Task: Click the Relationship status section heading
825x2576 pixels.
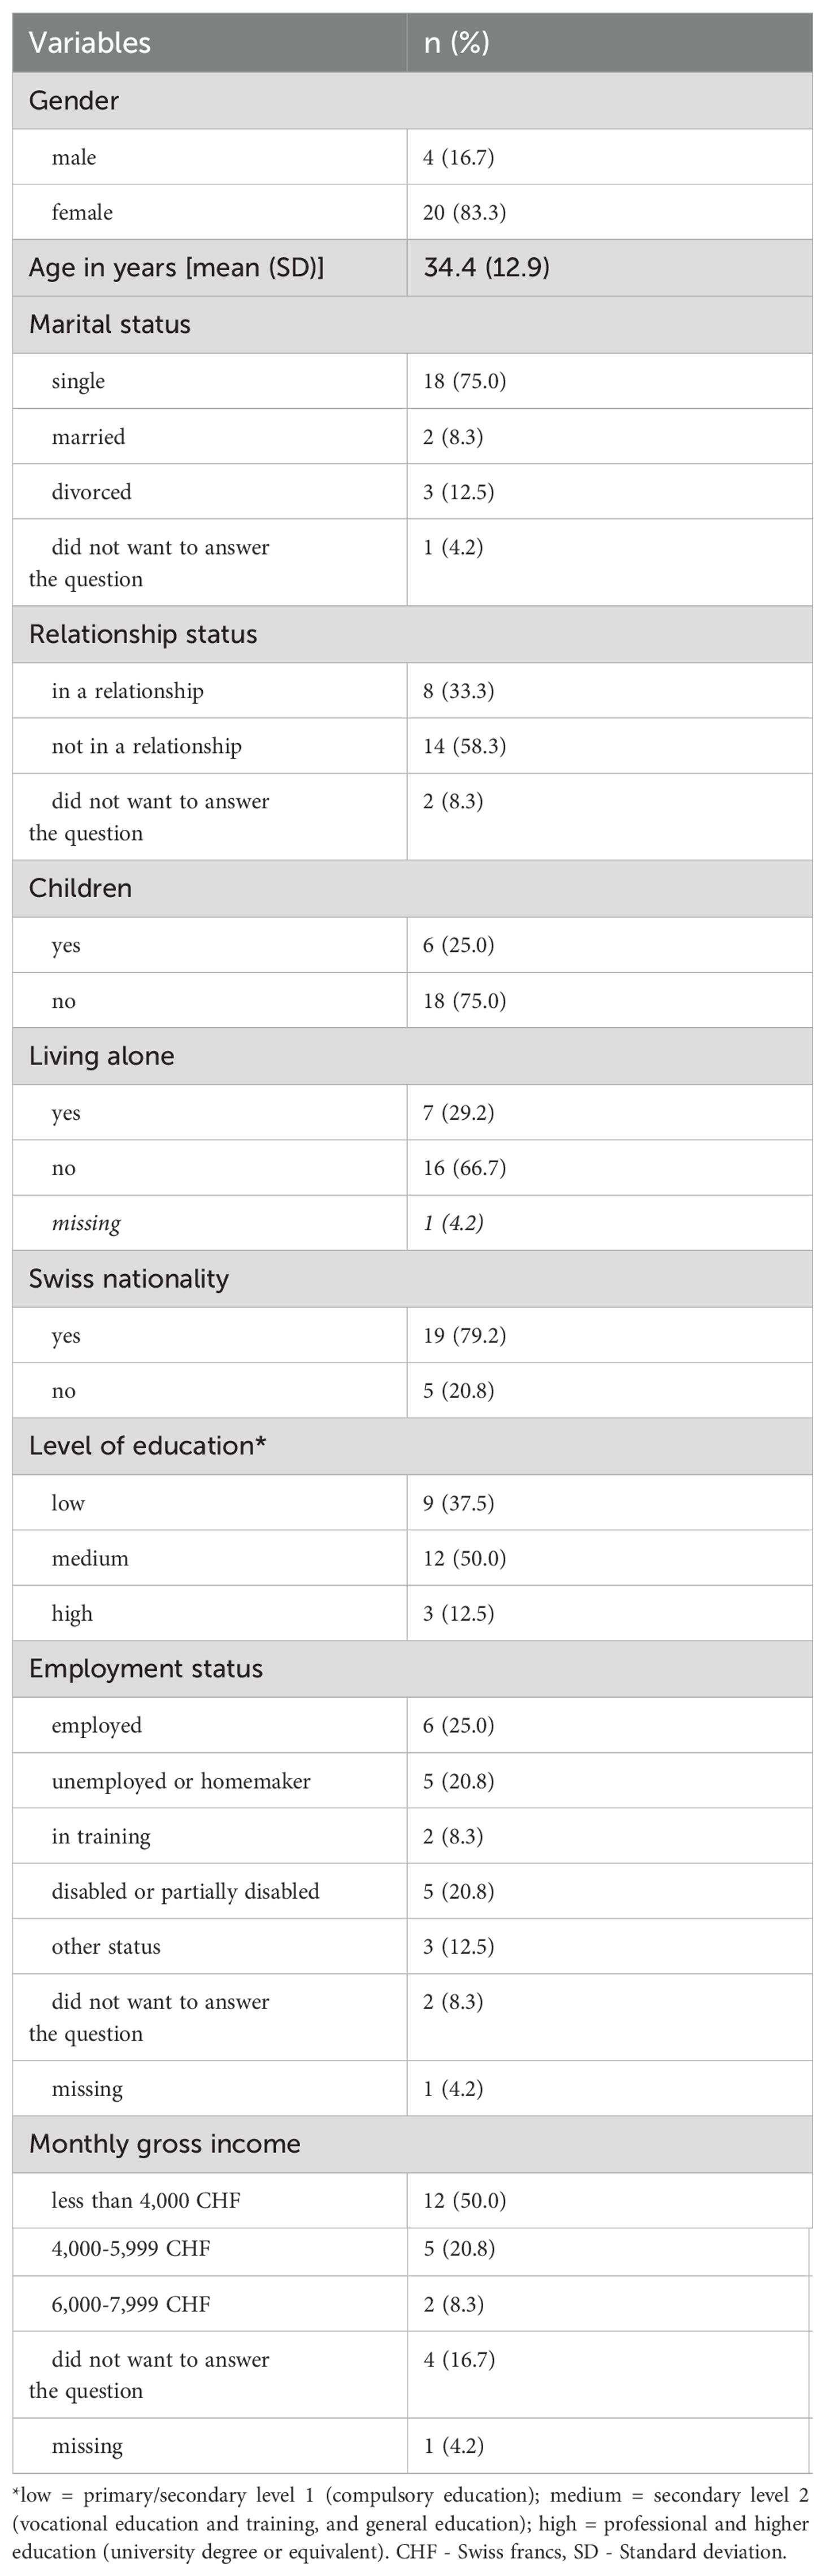Action: [x=143, y=635]
